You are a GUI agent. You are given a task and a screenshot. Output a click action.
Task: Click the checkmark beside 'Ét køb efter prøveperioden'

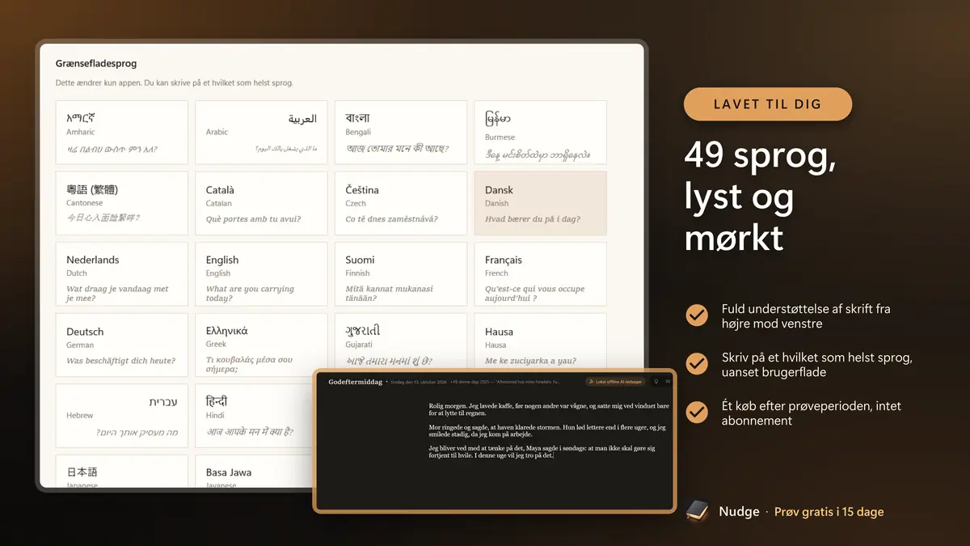click(x=697, y=413)
